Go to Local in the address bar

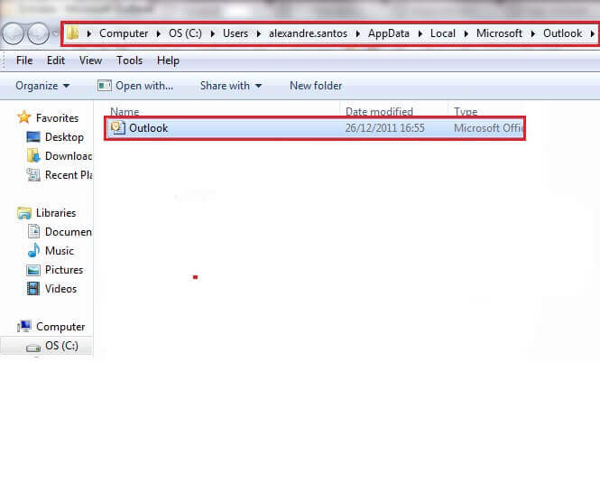(x=443, y=33)
